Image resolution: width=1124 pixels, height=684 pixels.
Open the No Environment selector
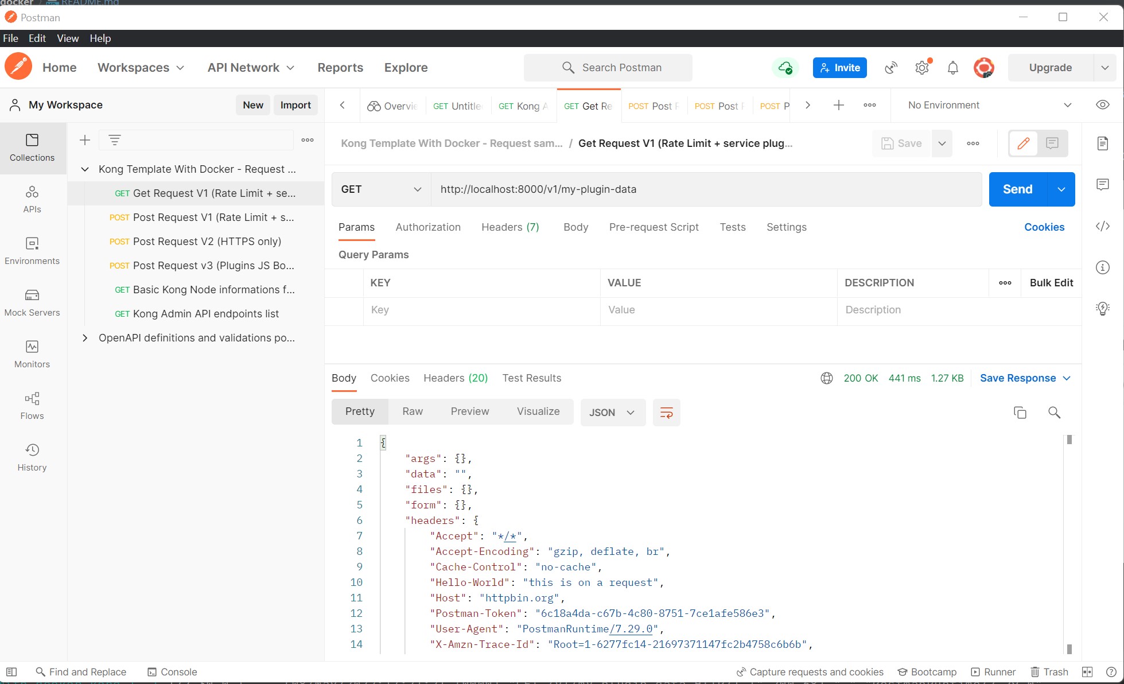(989, 105)
